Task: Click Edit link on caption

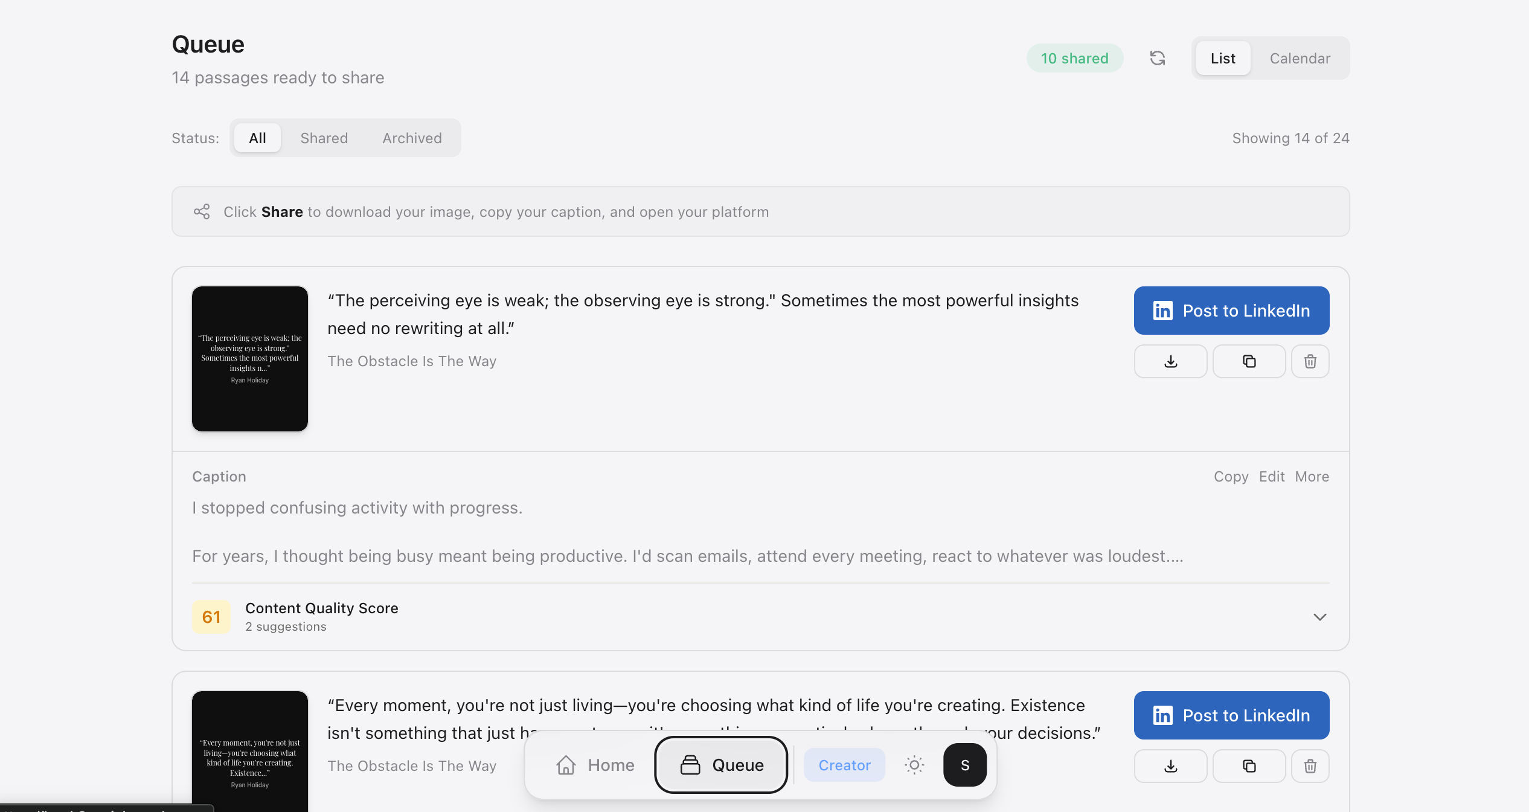Action: [1271, 477]
